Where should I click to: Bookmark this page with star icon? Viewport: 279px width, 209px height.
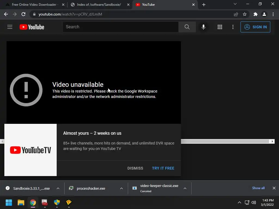[x=245, y=14]
